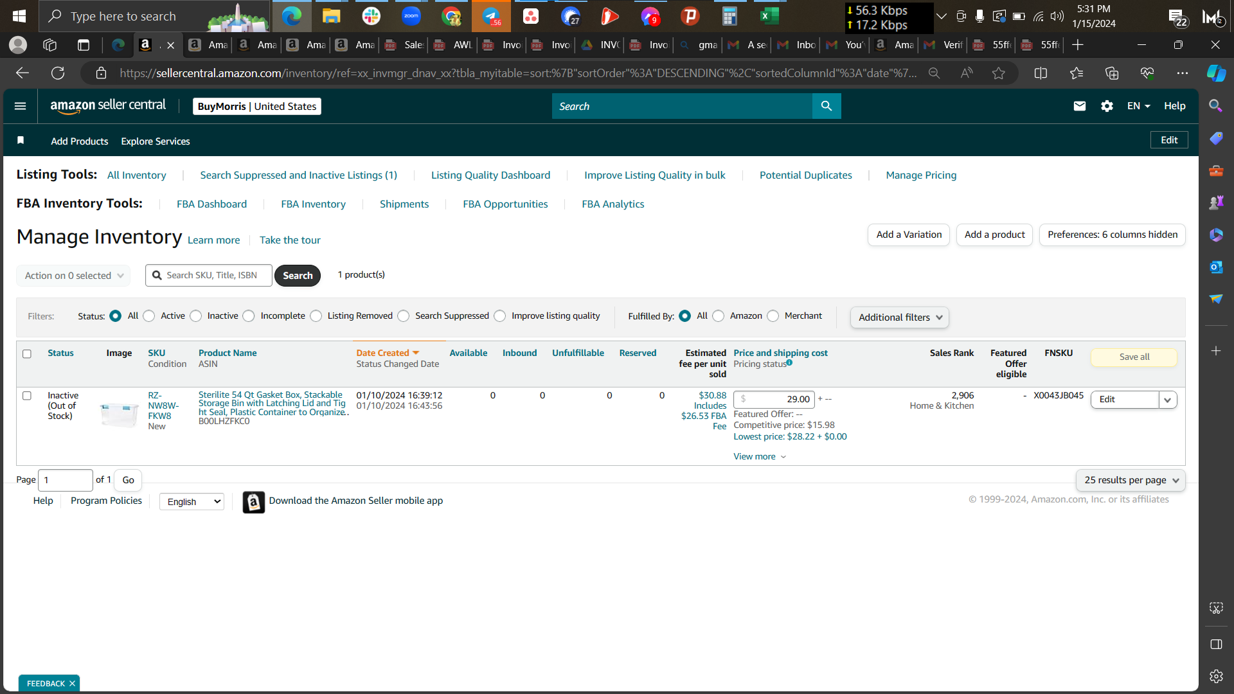Open Outlook in the Edge sidebar
This screenshot has height=694, width=1234.
pos(1216,267)
